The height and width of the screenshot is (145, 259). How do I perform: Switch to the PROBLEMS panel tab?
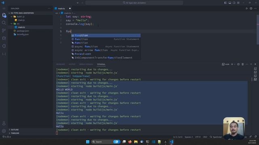point(60,64)
